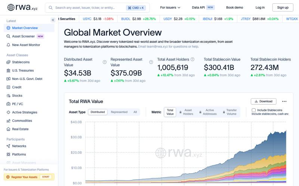Click the Credit sidebar icon
The width and height of the screenshot is (299, 186).
[8, 87]
